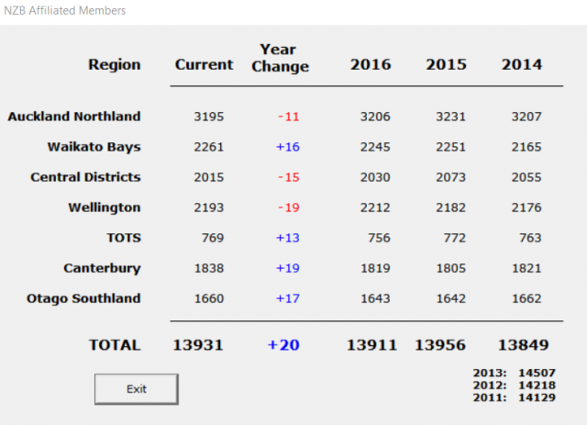This screenshot has width=587, height=425.
Task: Click the 2012: 14218 historical total
Action: tap(515, 386)
